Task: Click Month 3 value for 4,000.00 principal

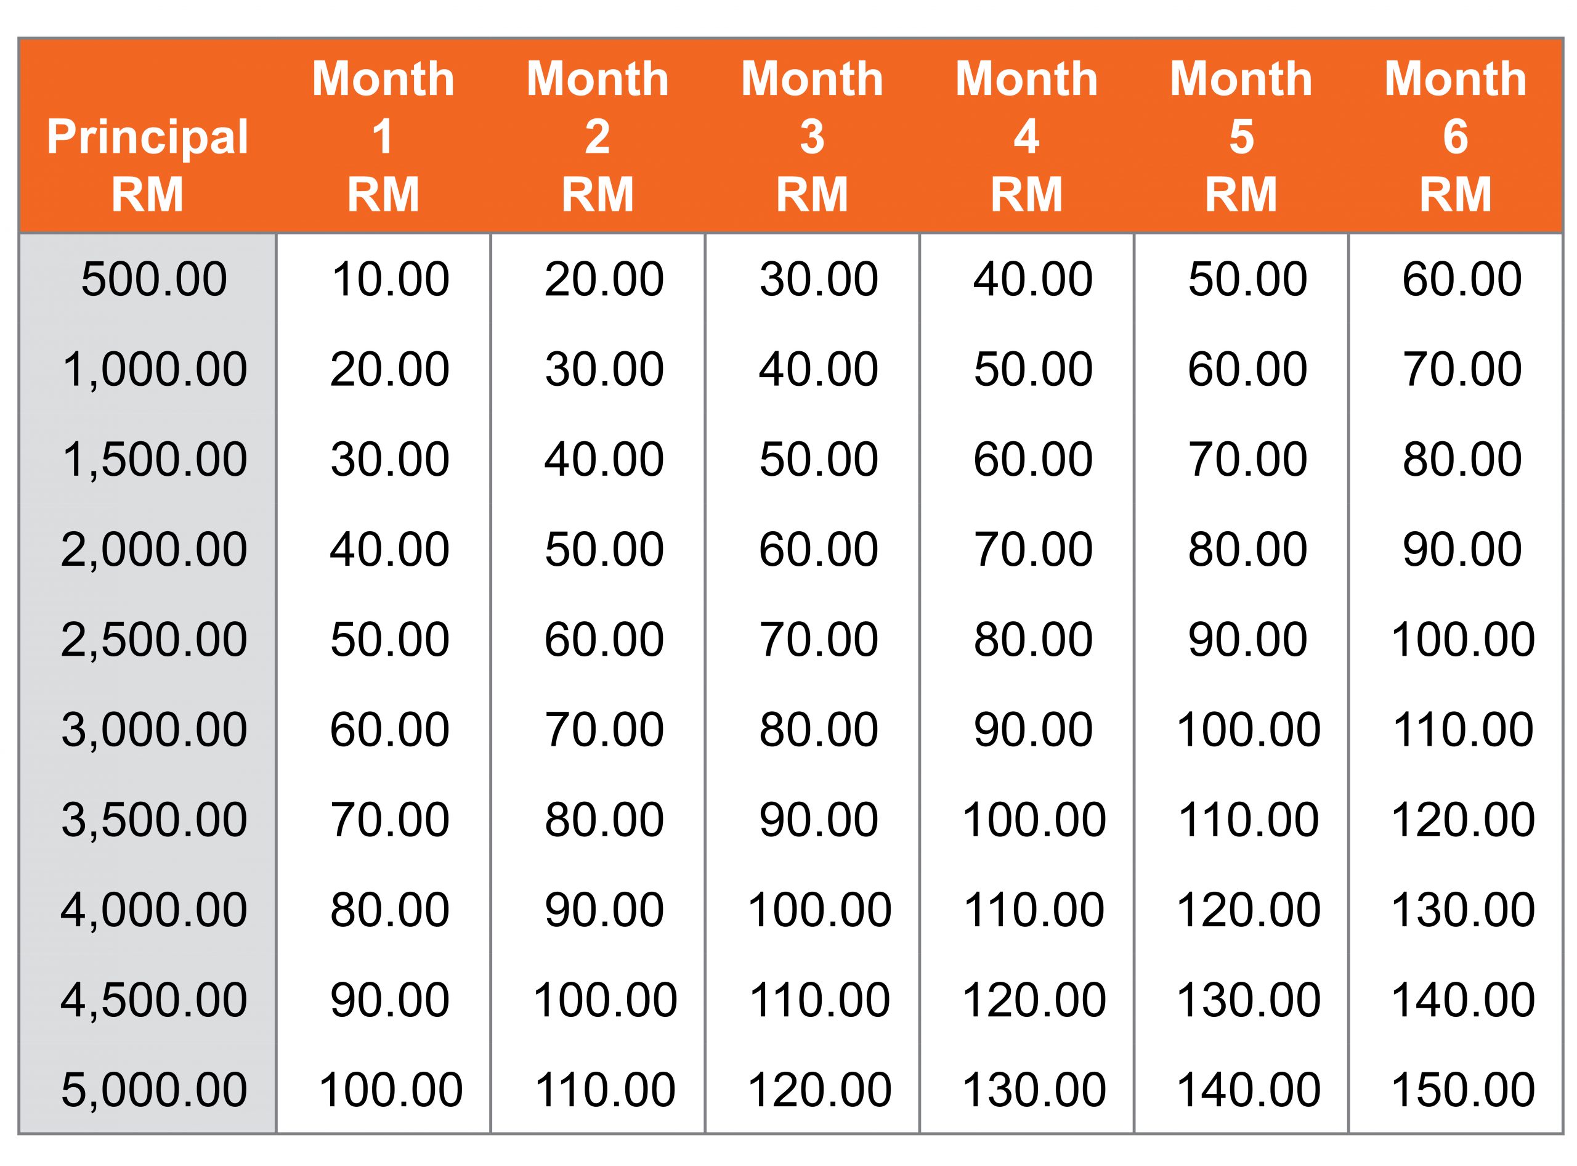Action: (x=819, y=909)
